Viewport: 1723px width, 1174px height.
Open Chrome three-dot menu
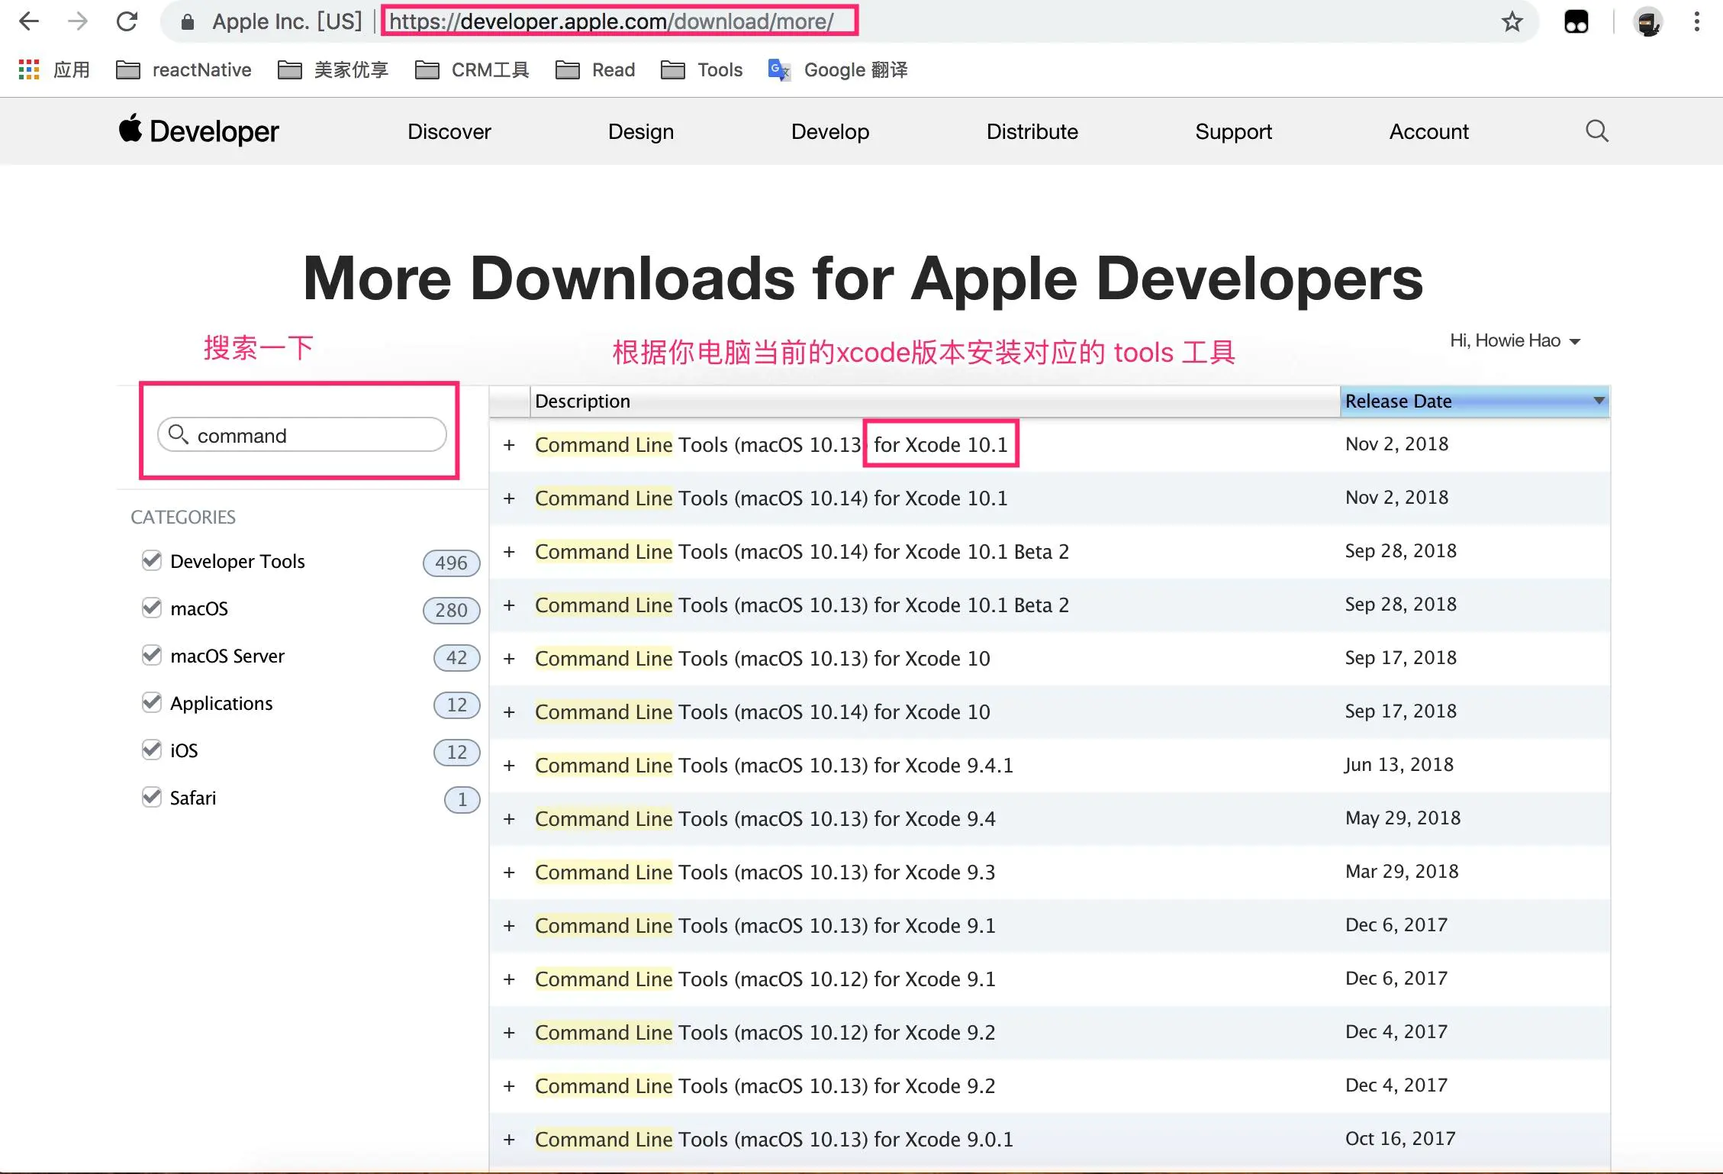click(x=1696, y=21)
